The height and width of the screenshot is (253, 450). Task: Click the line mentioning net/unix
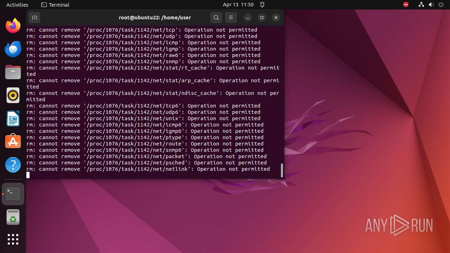click(x=143, y=118)
